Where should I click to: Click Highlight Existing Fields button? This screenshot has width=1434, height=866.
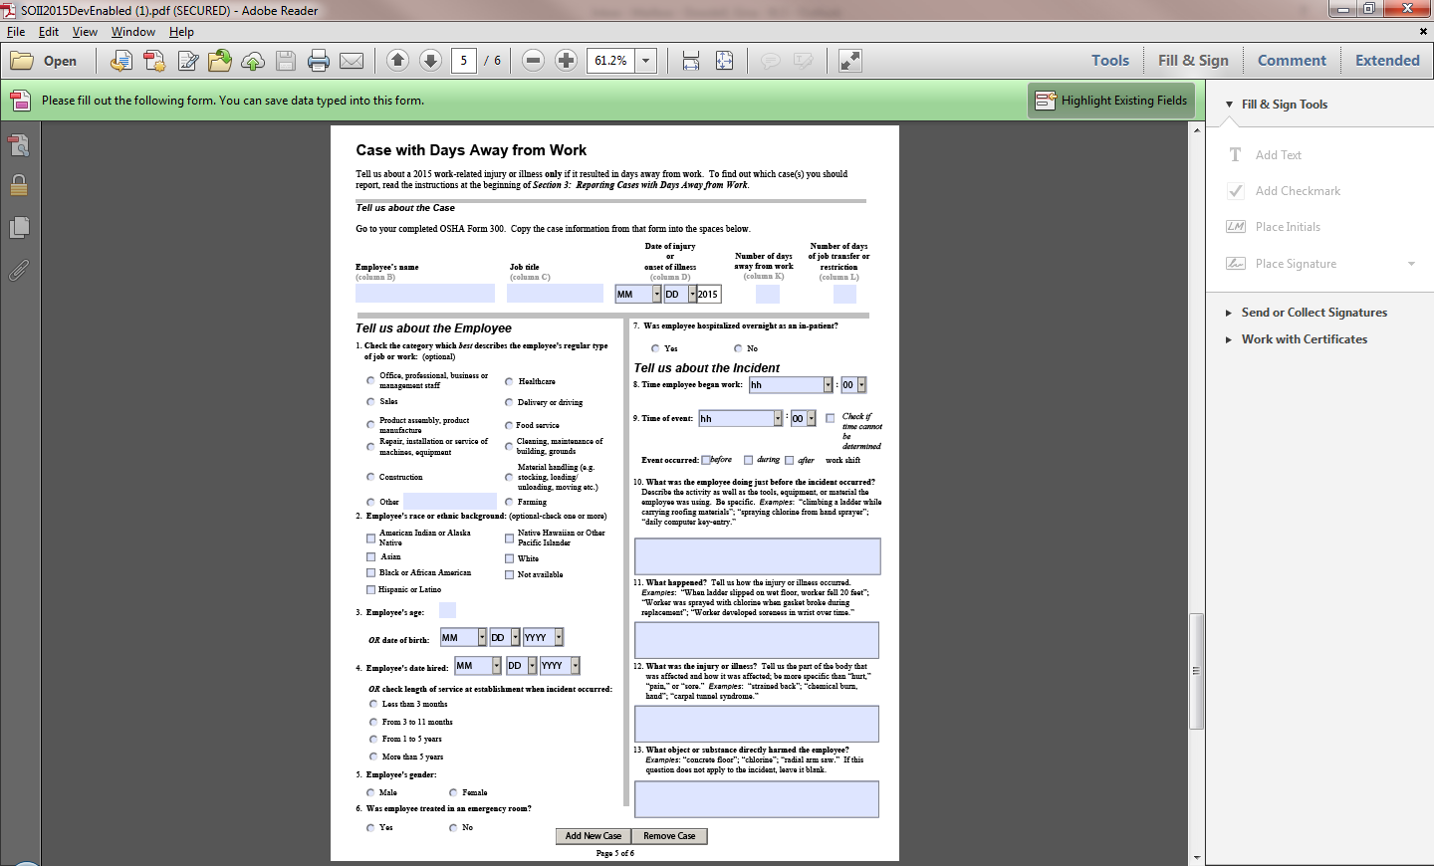(1111, 101)
